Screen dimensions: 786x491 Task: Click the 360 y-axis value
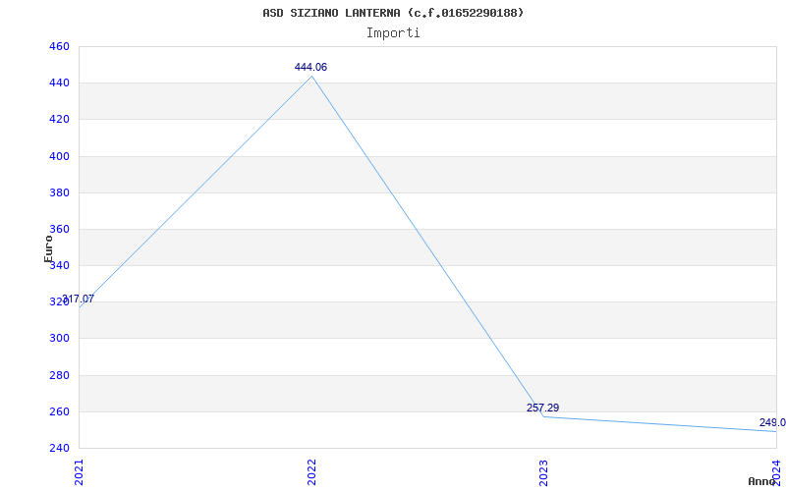point(59,230)
